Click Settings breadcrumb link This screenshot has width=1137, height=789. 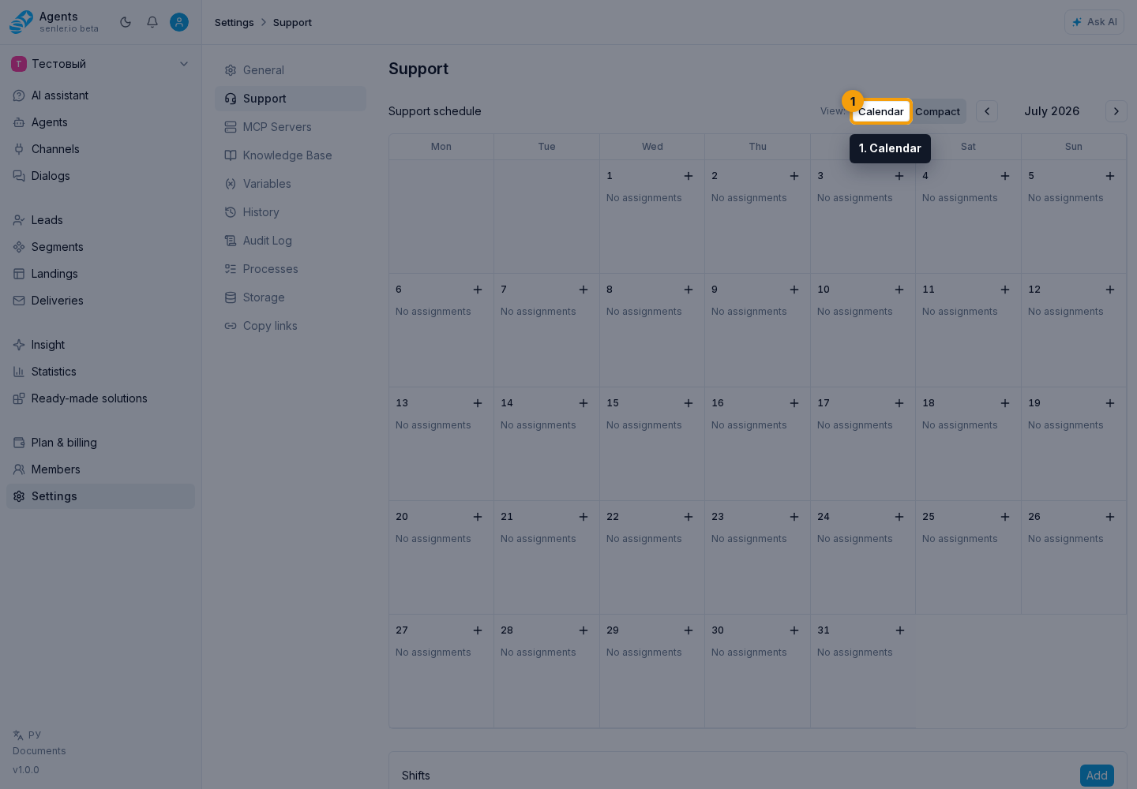(235, 22)
